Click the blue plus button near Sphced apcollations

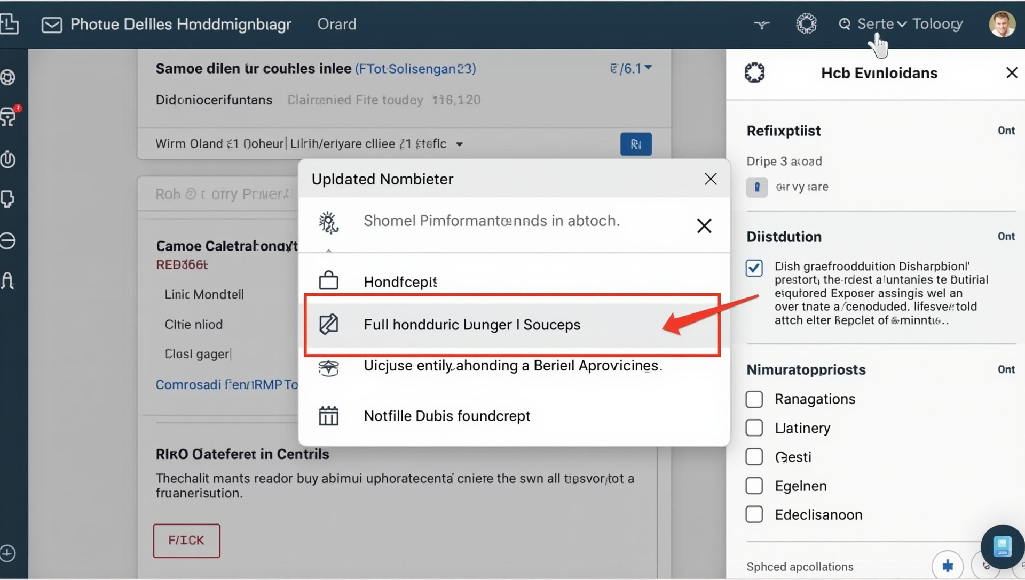[947, 566]
